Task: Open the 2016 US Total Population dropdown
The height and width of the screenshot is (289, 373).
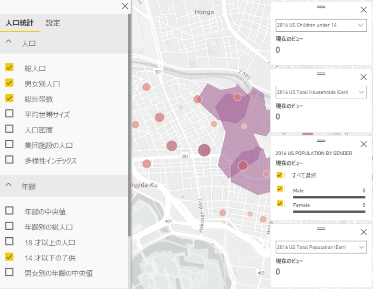Action: [x=321, y=248]
